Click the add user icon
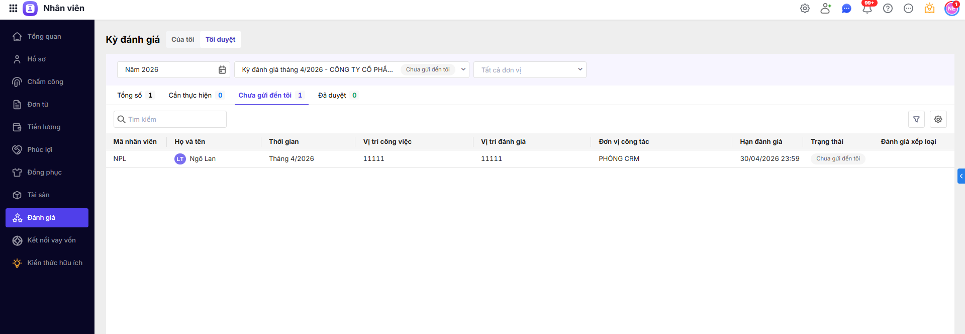 826,9
